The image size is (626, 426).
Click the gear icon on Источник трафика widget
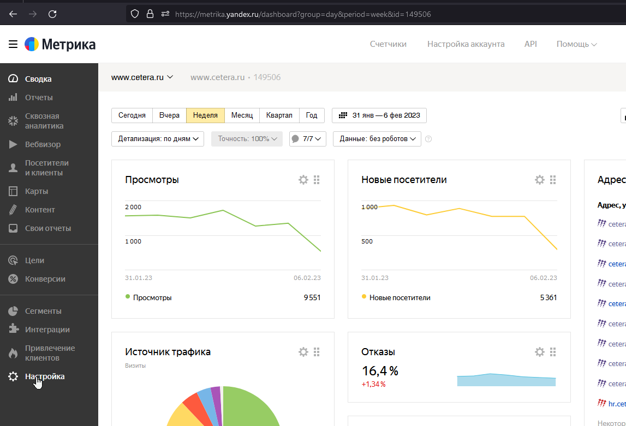coord(303,352)
